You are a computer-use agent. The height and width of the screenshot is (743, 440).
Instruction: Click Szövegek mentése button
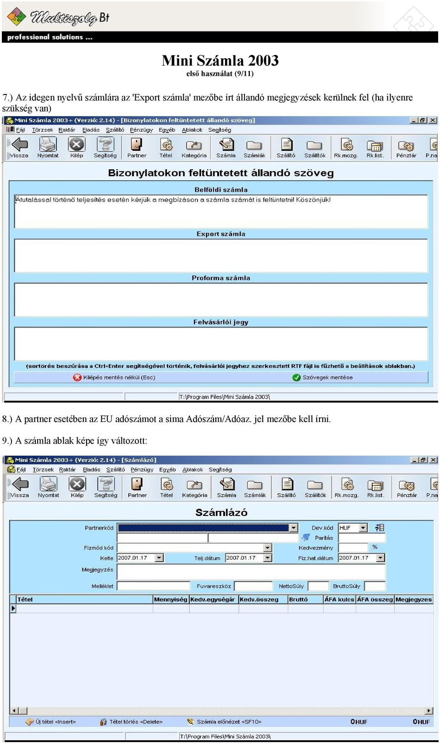(323, 377)
